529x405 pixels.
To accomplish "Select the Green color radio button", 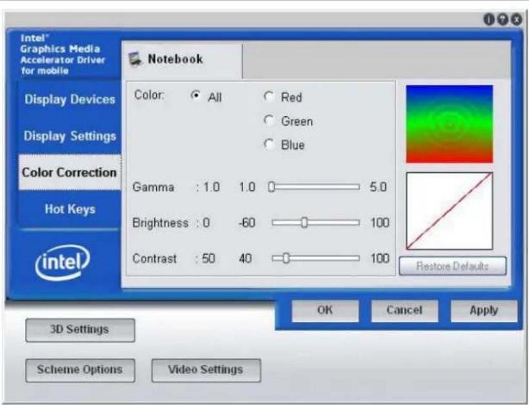I will [268, 120].
